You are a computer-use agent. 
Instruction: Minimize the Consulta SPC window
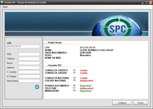(143, 3)
